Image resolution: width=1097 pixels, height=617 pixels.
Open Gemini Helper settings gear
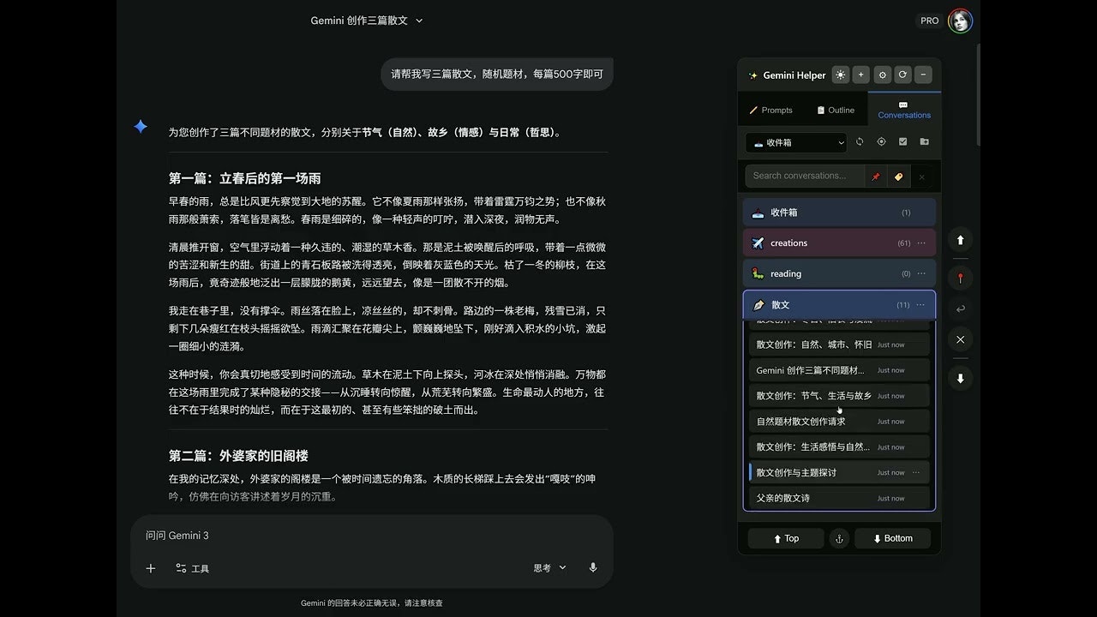coord(882,75)
